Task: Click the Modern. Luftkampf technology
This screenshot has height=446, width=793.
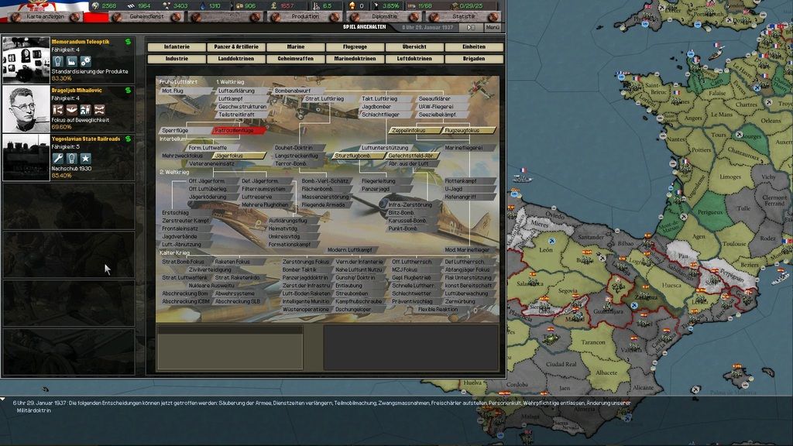Action: [353, 250]
